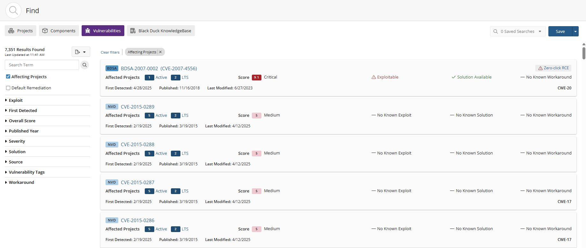
Task: Click NVD badge for CVE-2015-0288
Action: [x=112, y=145]
